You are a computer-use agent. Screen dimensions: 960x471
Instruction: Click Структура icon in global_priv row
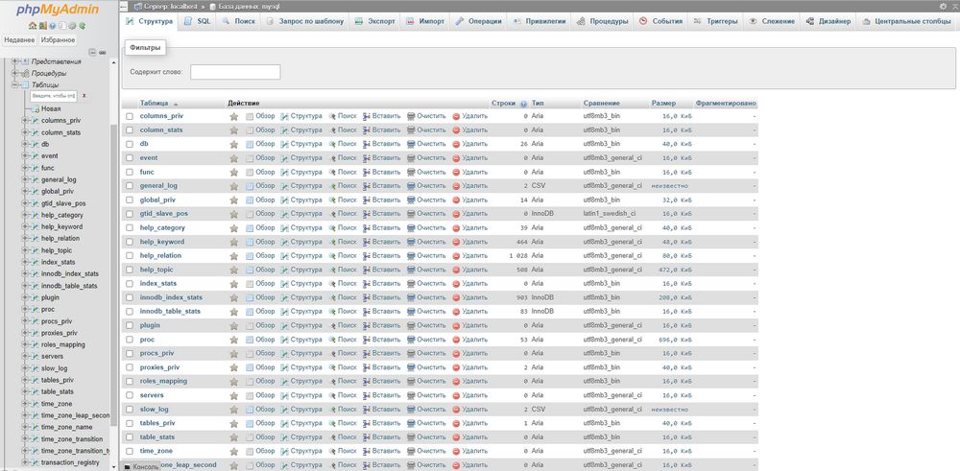[285, 200]
